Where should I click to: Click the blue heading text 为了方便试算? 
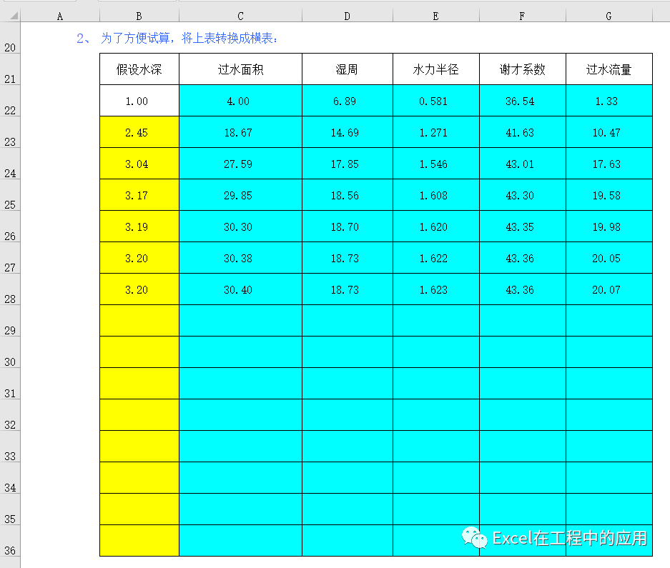135,39
